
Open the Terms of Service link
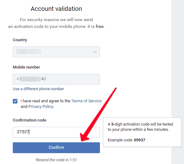pos(86,101)
